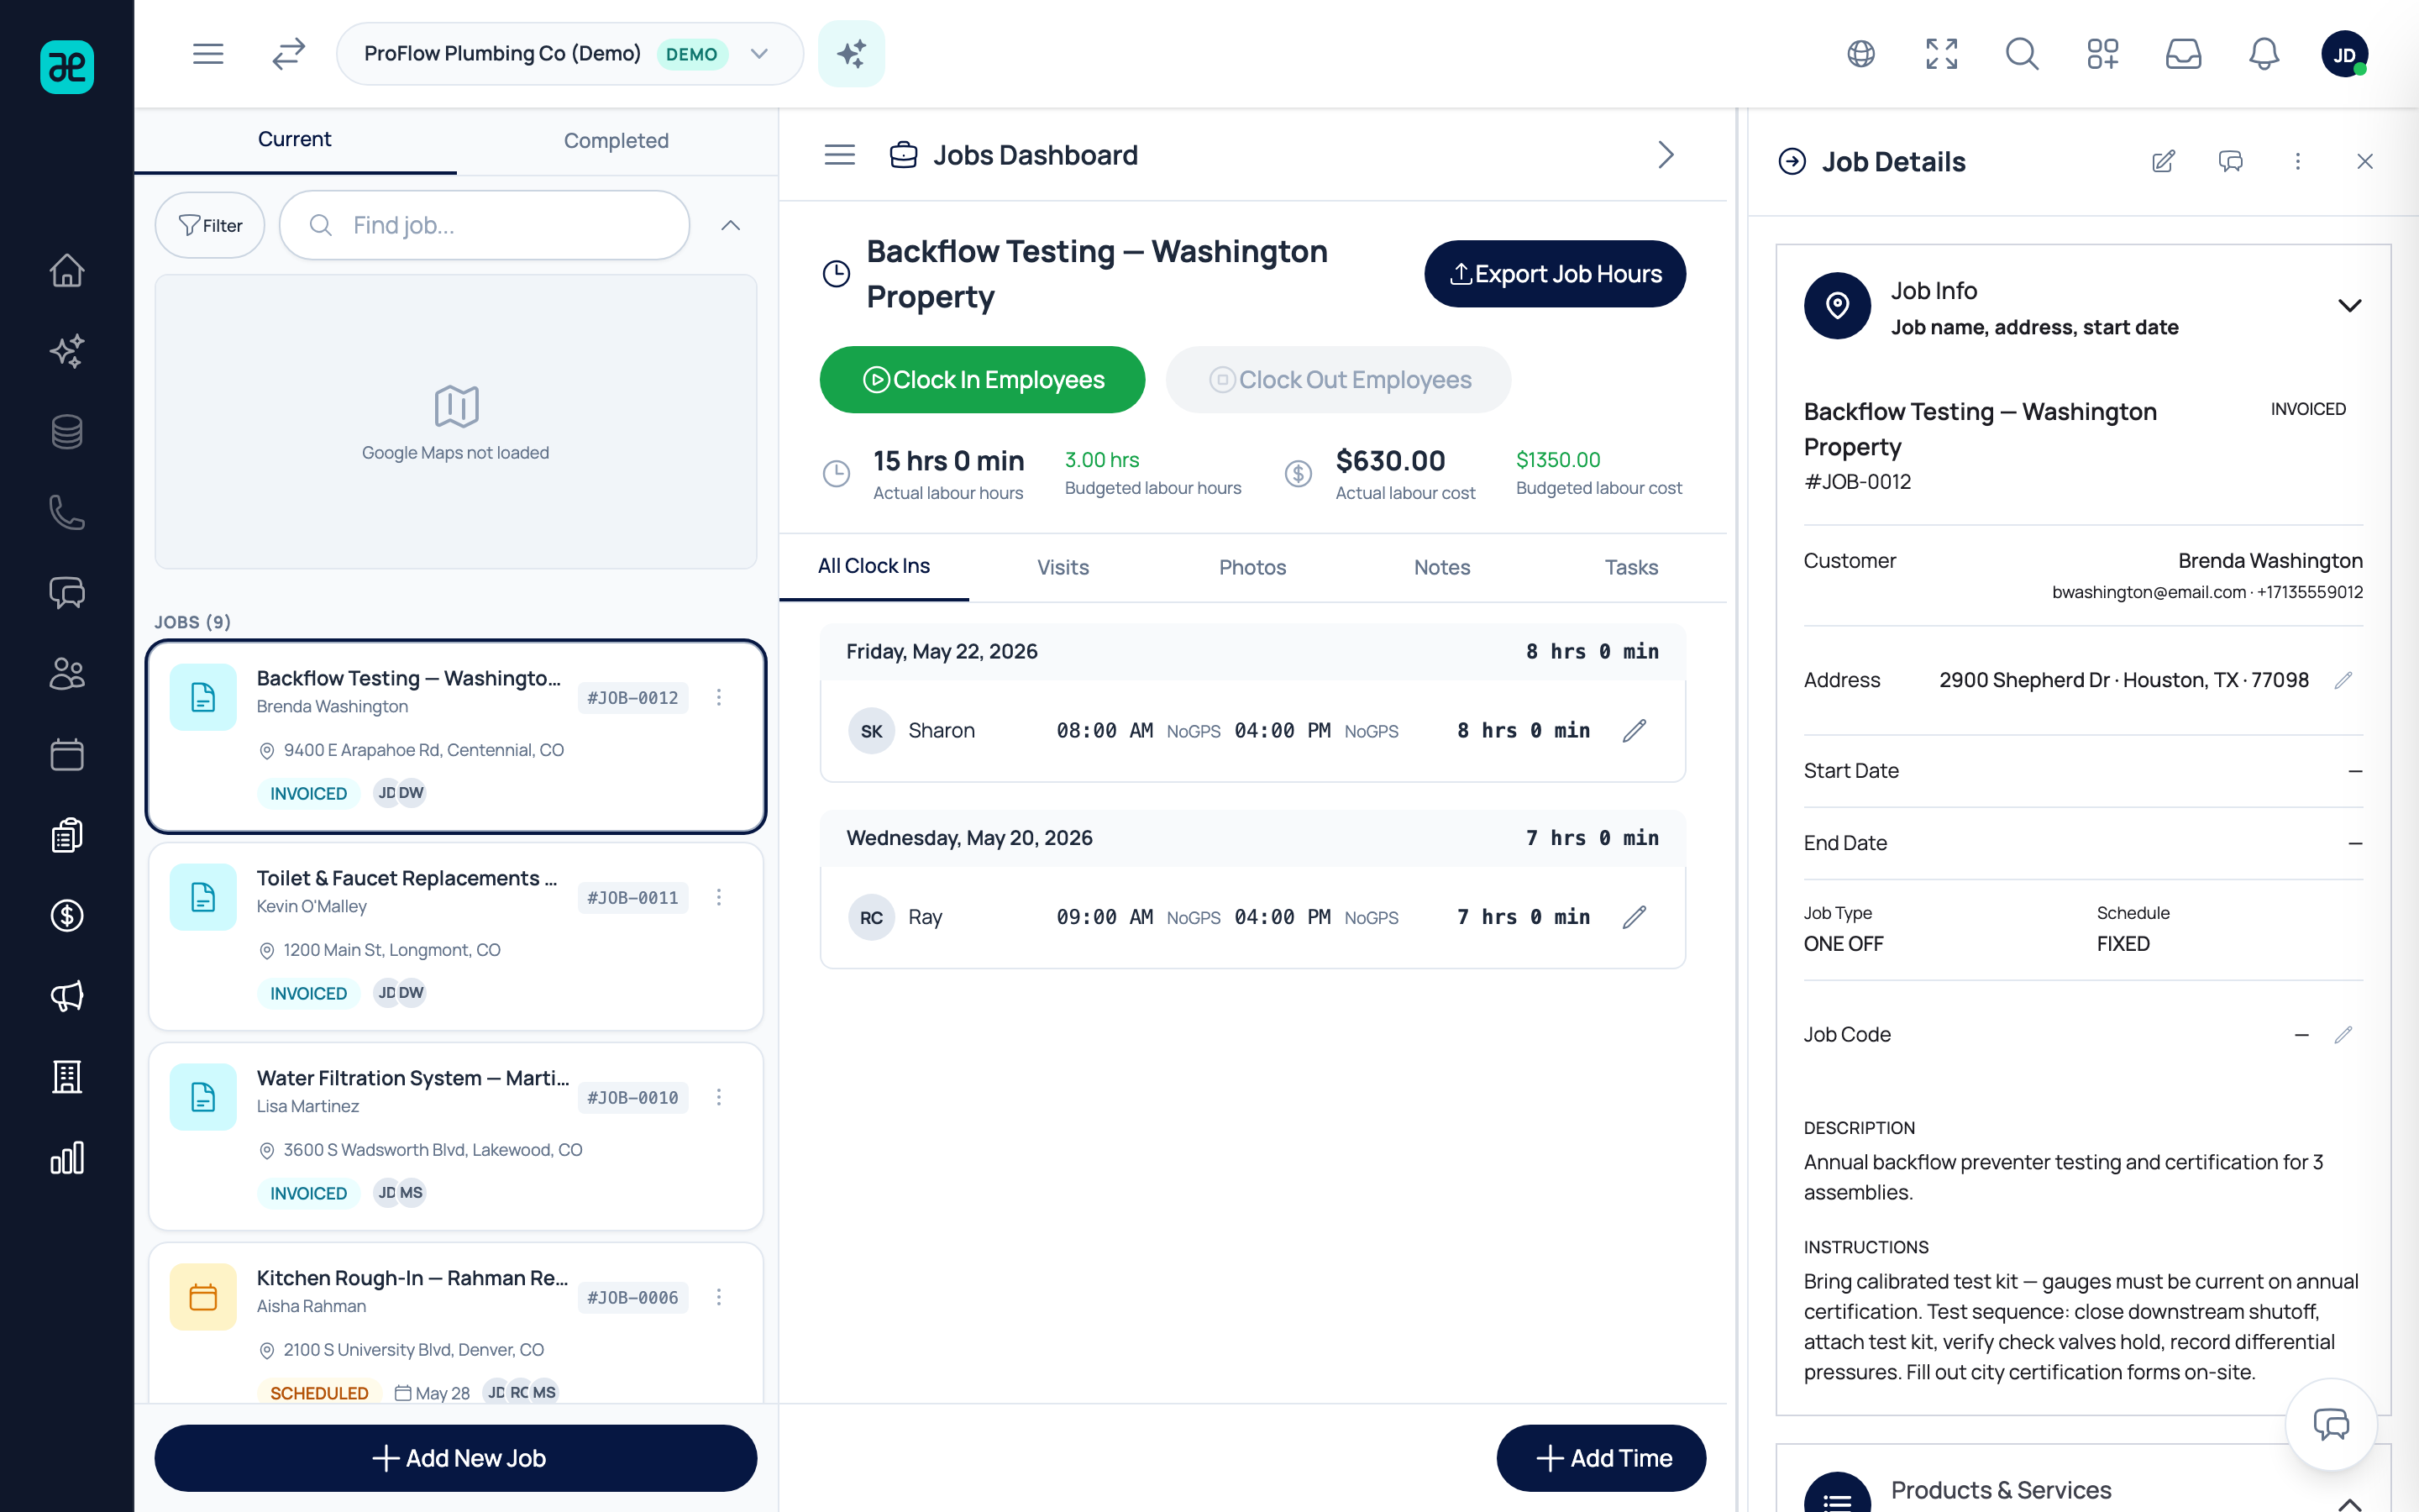
Task: Open the dollar finance sidebar icon
Action: [x=67, y=915]
